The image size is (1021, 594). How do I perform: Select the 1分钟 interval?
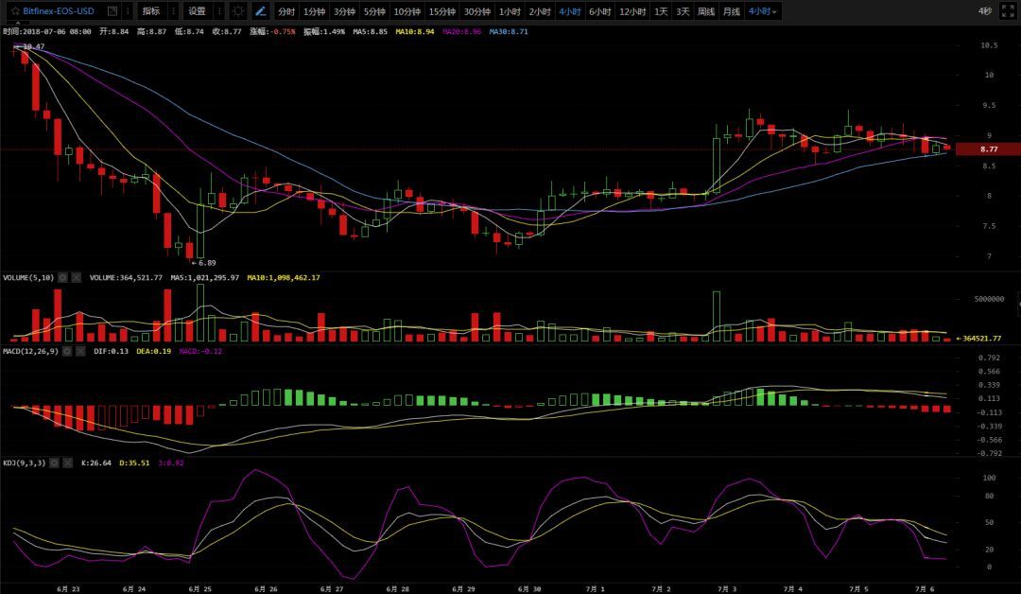pyautogui.click(x=314, y=11)
